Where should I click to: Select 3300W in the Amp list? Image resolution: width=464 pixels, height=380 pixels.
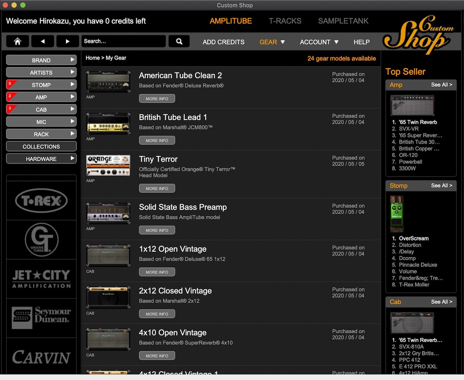coord(407,168)
